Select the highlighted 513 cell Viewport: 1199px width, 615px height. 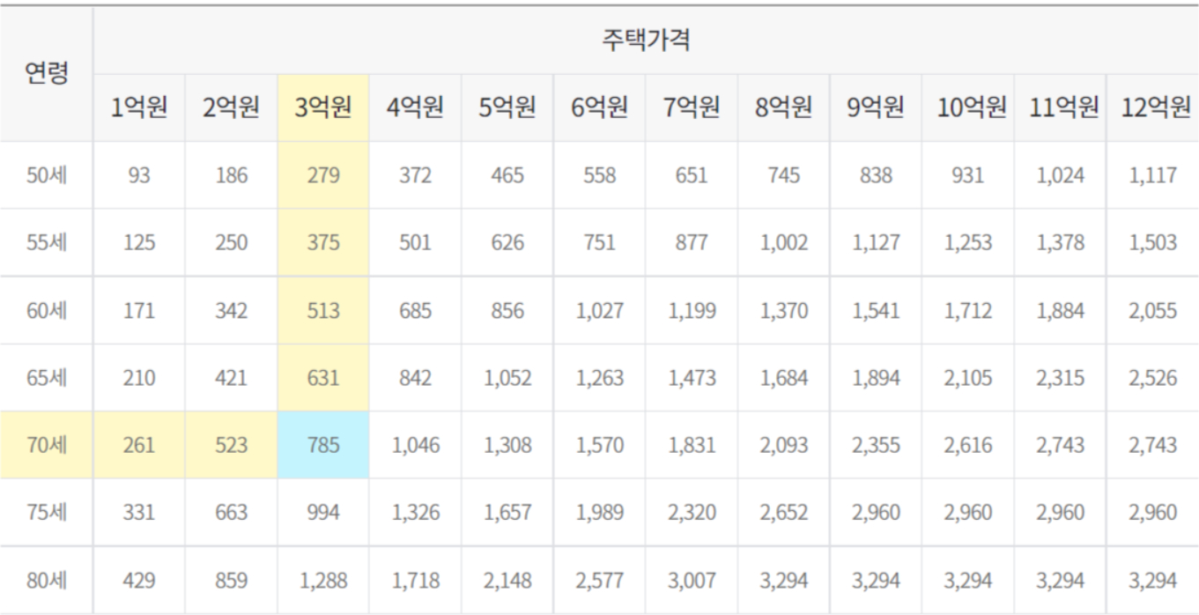pyautogui.click(x=323, y=310)
